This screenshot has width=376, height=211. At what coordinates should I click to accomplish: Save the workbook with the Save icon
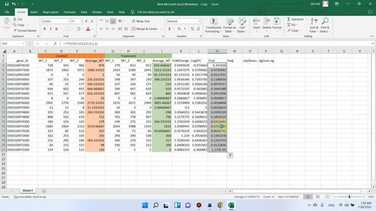pos(6,4)
